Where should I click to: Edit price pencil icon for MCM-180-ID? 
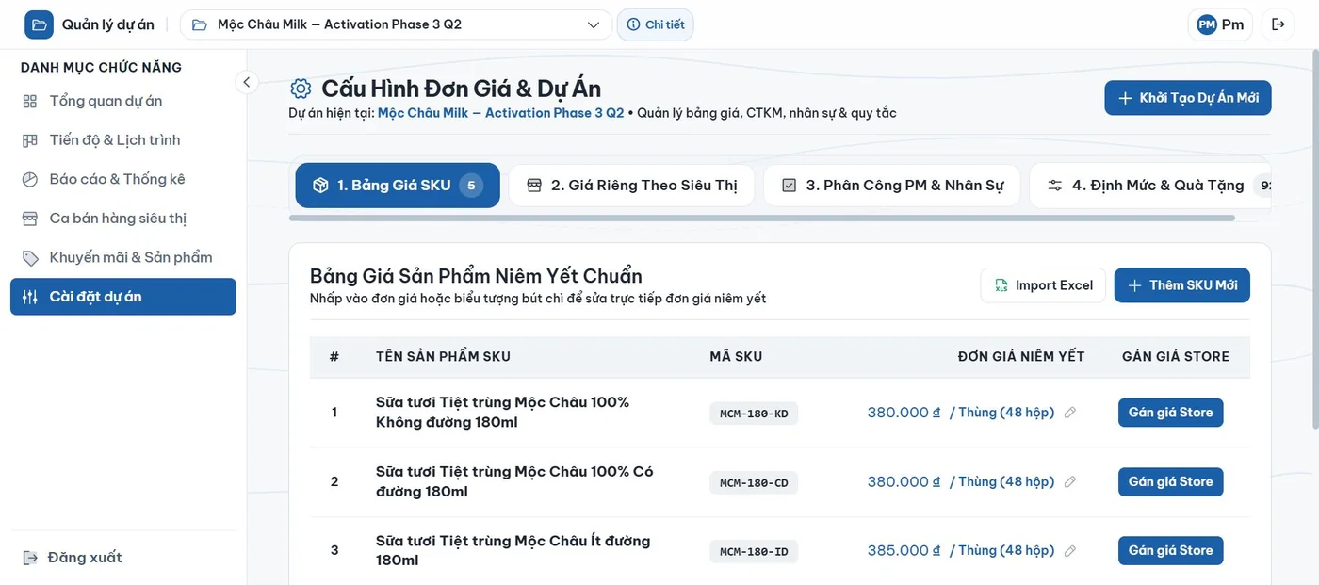[1070, 551]
